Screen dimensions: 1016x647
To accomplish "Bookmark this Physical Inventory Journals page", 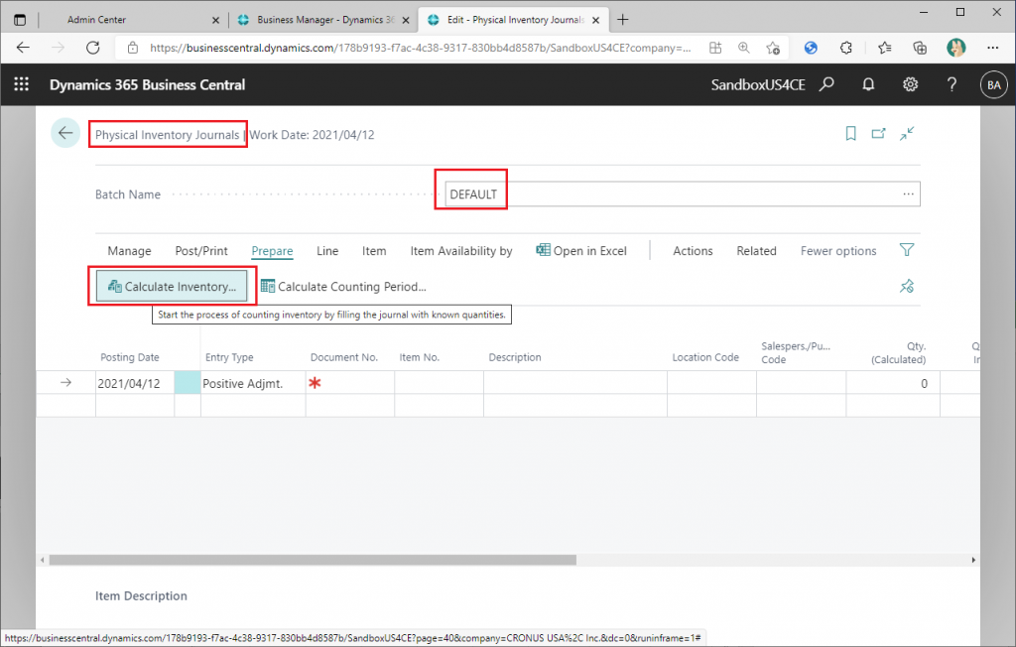I will coord(850,134).
